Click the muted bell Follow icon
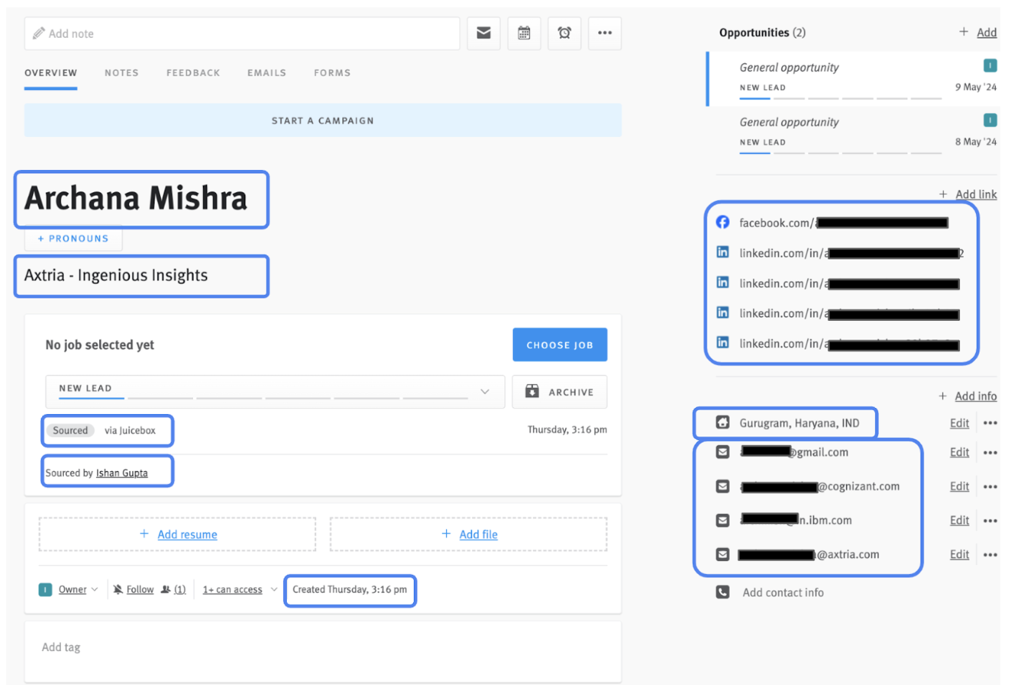 pos(118,590)
